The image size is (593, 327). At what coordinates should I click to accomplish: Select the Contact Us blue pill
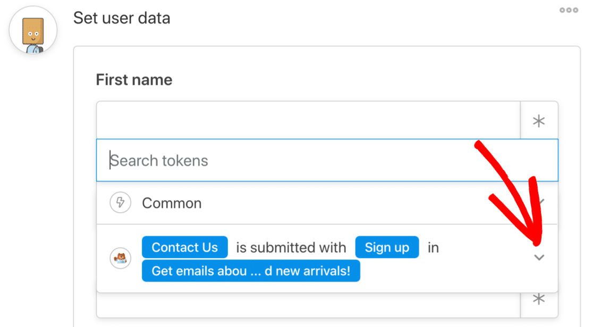(x=184, y=247)
